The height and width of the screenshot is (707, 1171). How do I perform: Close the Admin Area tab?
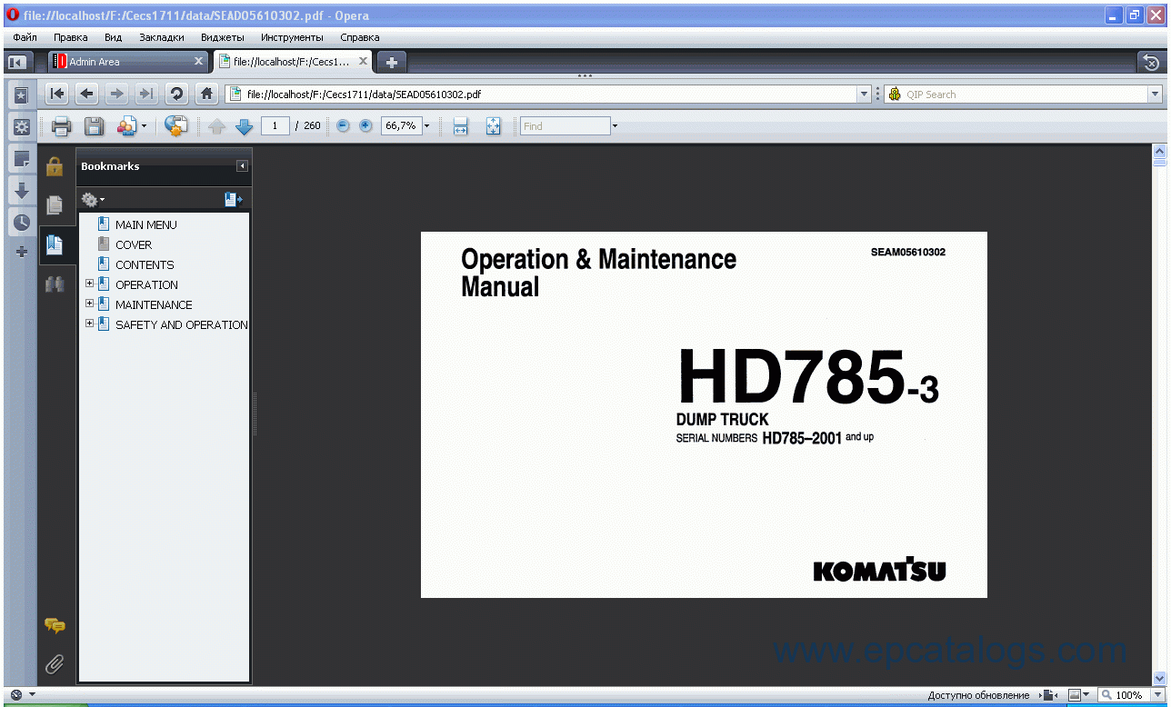[199, 61]
